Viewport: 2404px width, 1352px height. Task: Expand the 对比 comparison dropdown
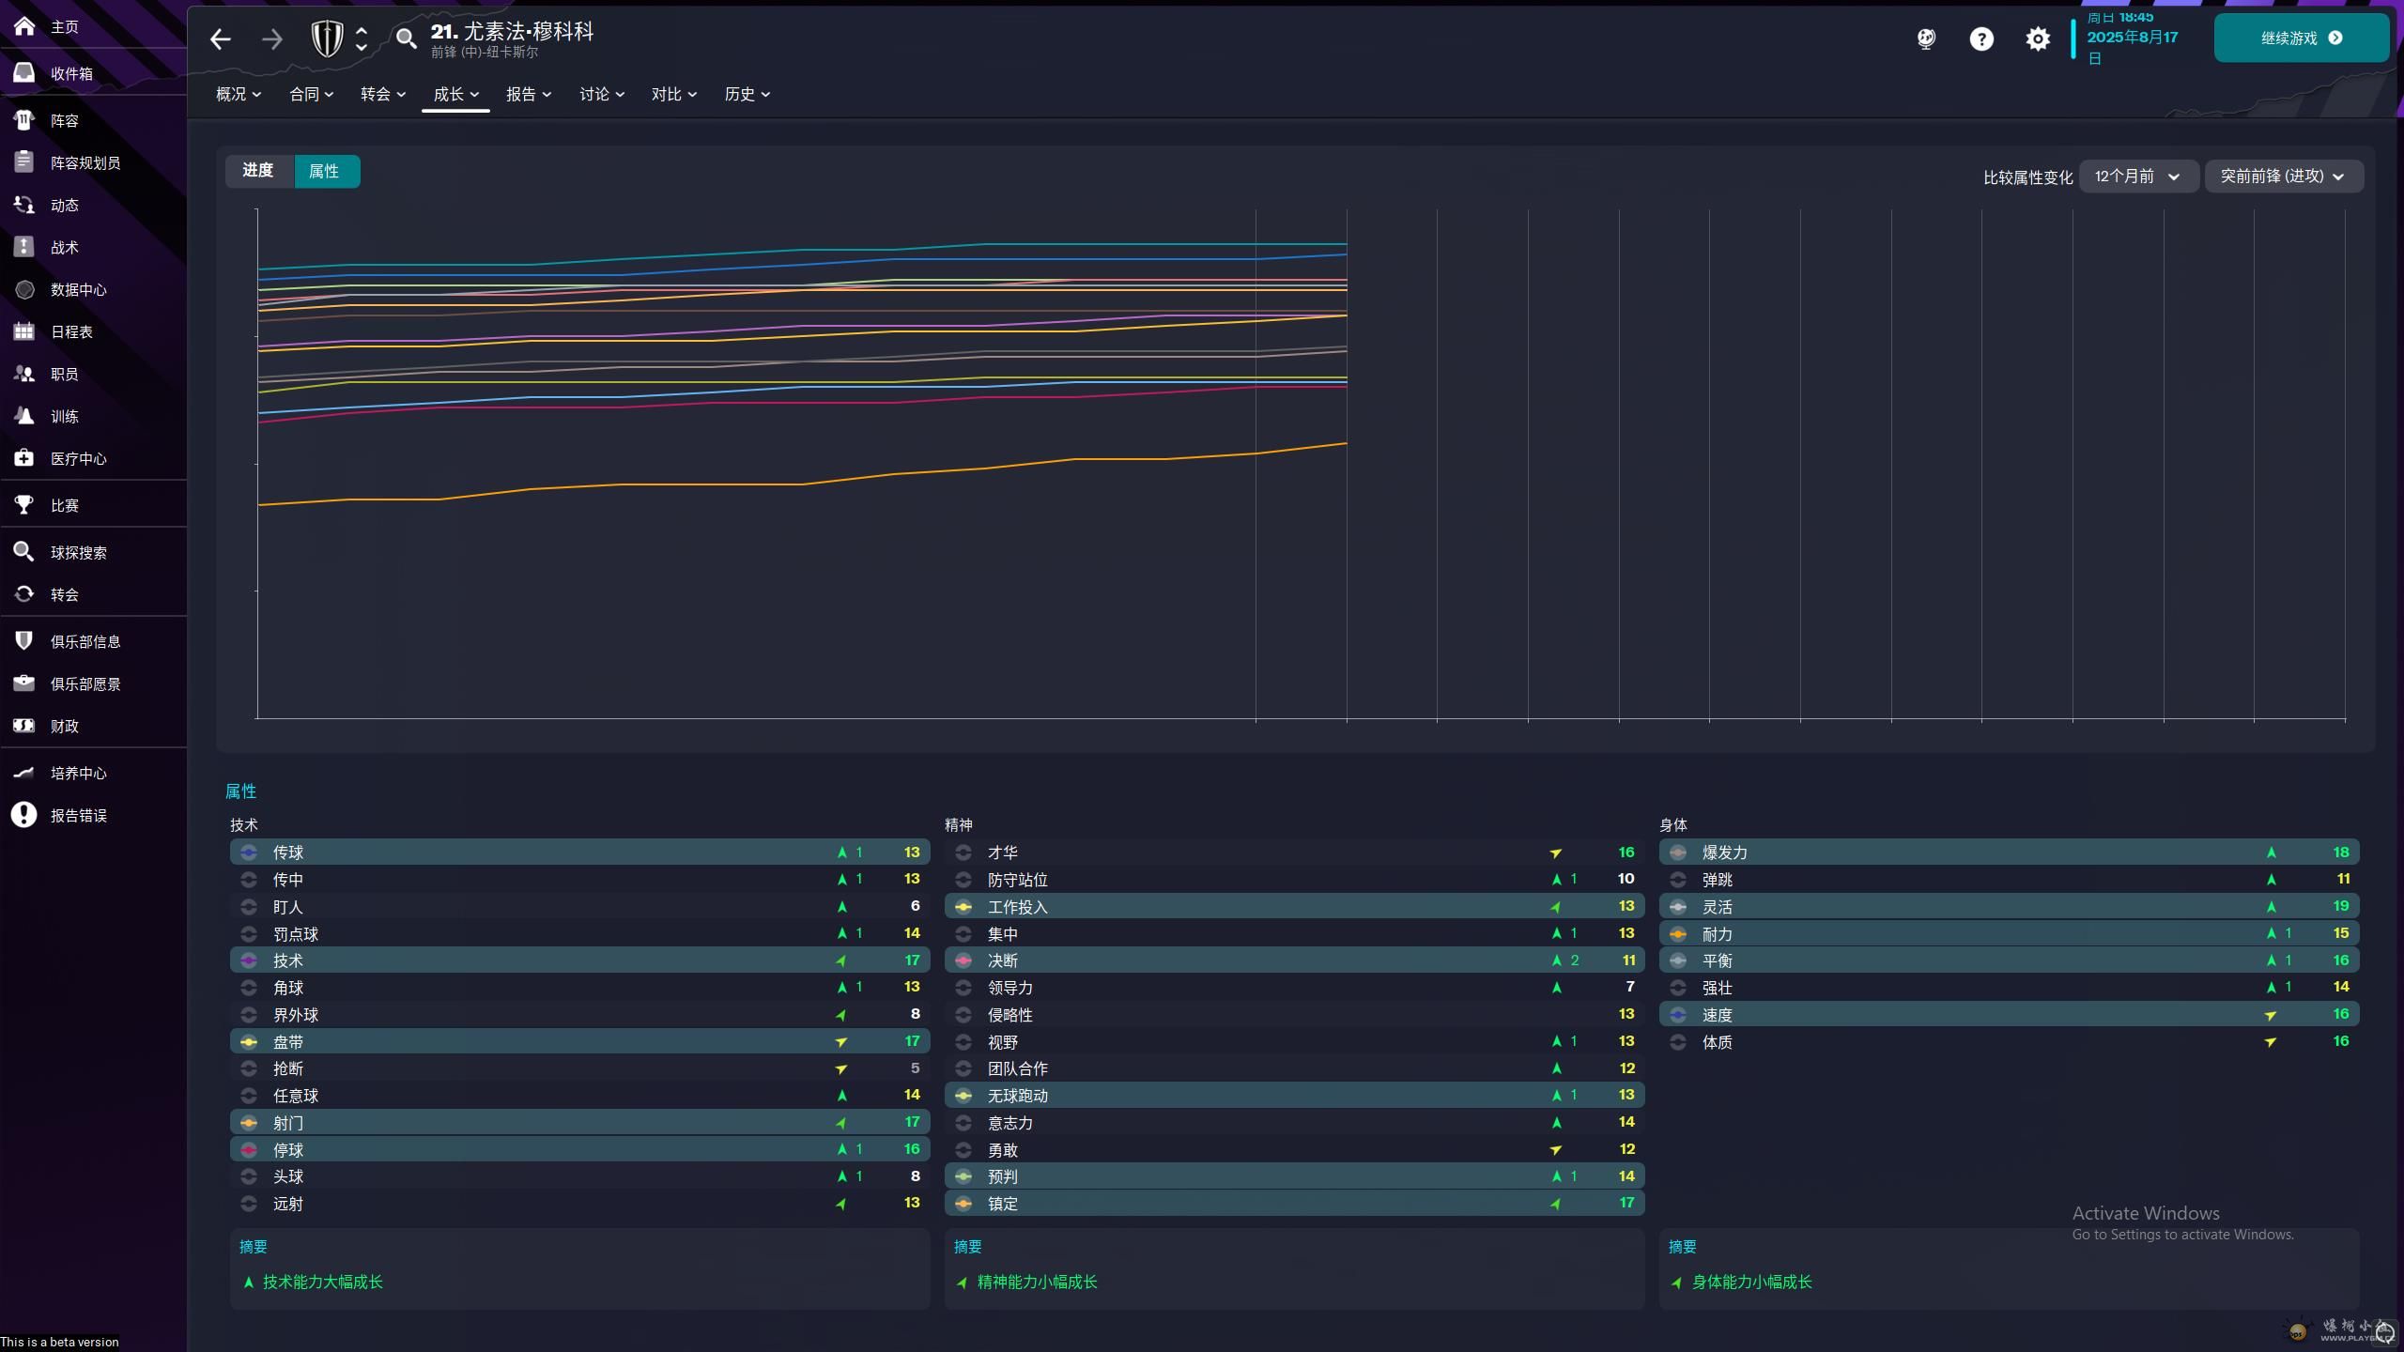point(674,94)
